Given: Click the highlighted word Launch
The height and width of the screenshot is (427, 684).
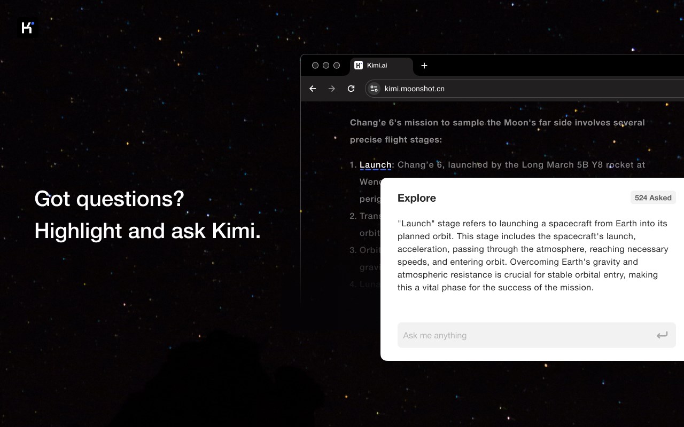Looking at the screenshot, I should [x=375, y=165].
